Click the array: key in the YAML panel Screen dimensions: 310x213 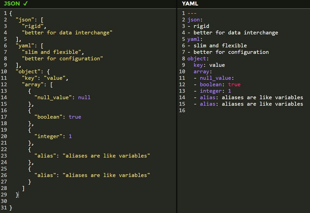pyautogui.click(x=203, y=71)
